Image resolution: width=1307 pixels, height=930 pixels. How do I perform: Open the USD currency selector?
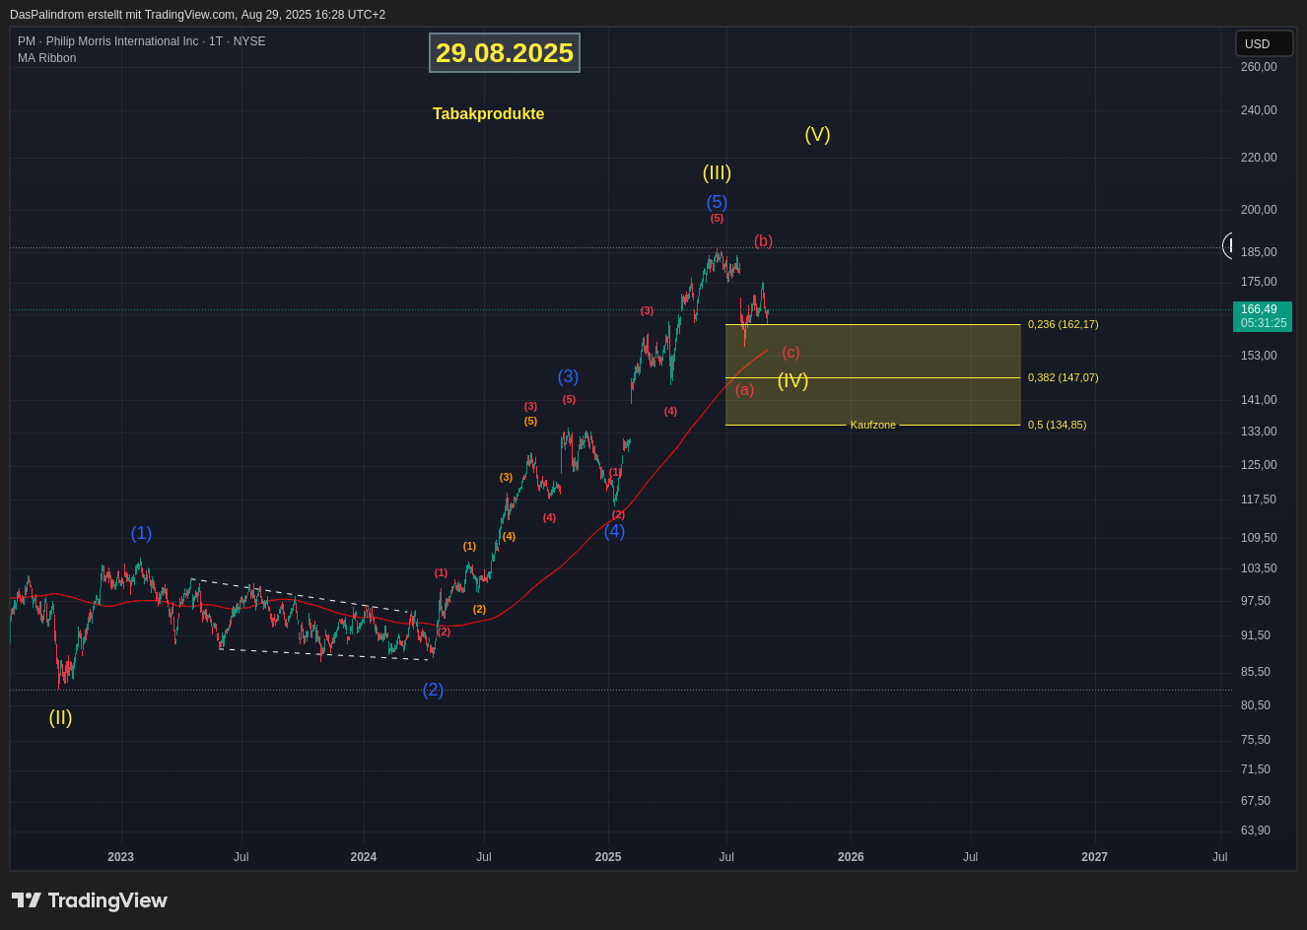tap(1263, 43)
